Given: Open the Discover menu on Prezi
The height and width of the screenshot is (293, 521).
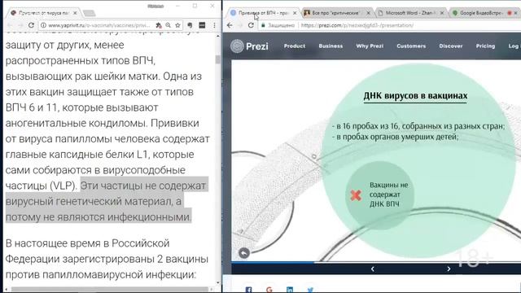Looking at the screenshot, I should pos(450,46).
